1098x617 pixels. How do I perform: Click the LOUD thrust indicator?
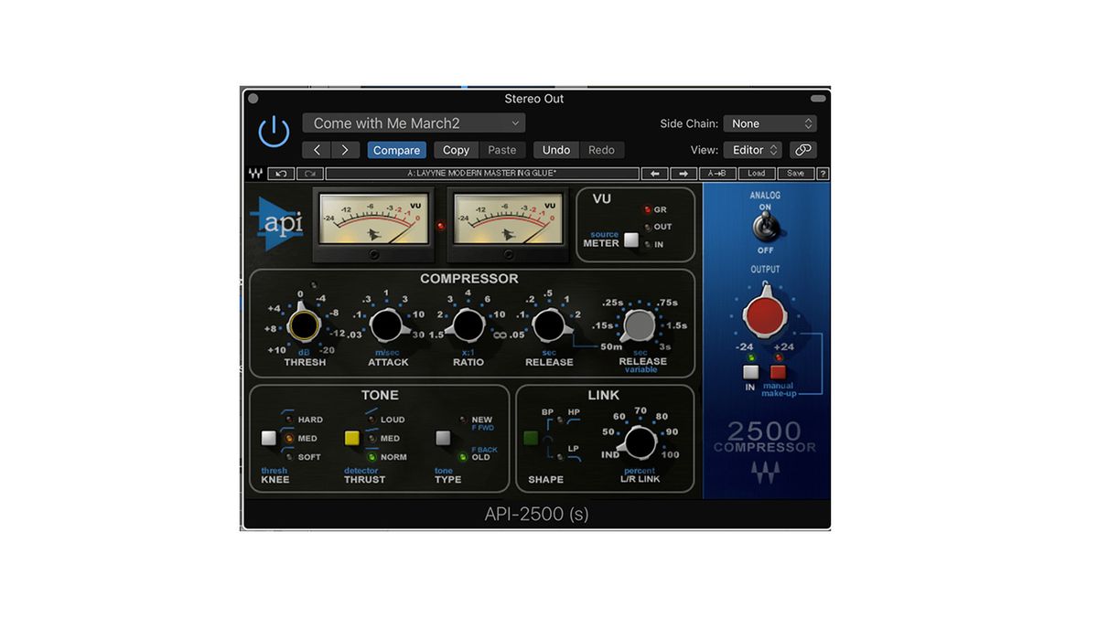point(371,420)
